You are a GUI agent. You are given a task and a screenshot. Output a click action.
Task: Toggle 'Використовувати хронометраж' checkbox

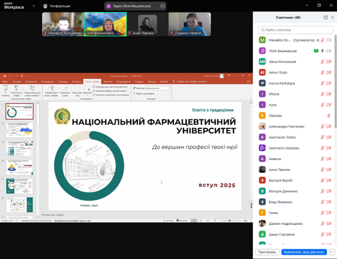[x=94, y=91]
